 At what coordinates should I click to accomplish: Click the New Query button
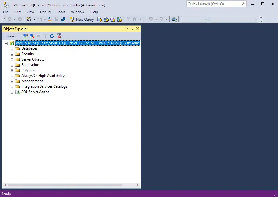[x=82, y=19]
